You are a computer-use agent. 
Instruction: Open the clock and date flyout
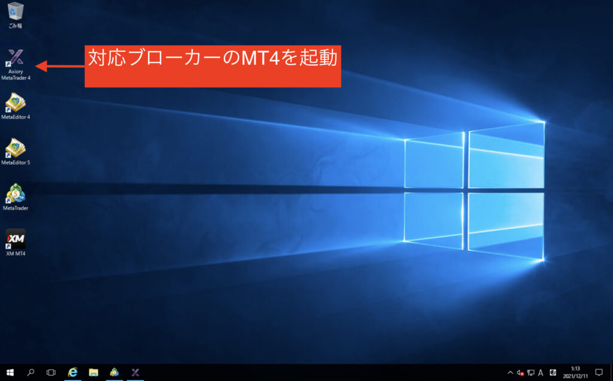pyautogui.click(x=575, y=372)
